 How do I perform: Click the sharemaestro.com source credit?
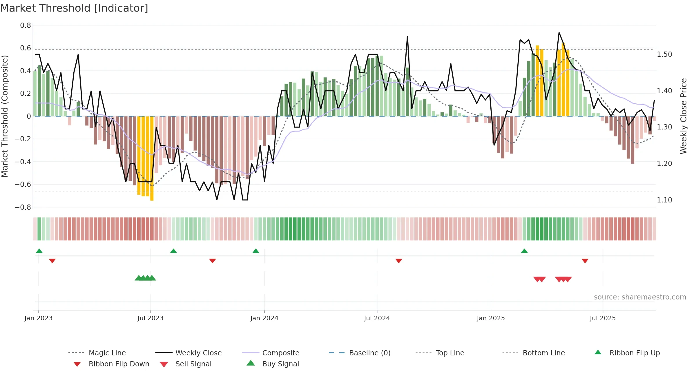click(x=640, y=297)
